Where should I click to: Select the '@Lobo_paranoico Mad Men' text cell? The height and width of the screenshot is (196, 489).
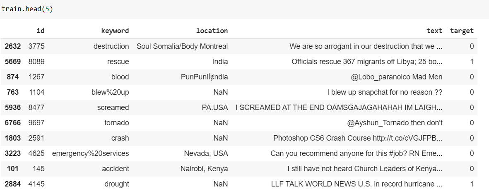396,77
